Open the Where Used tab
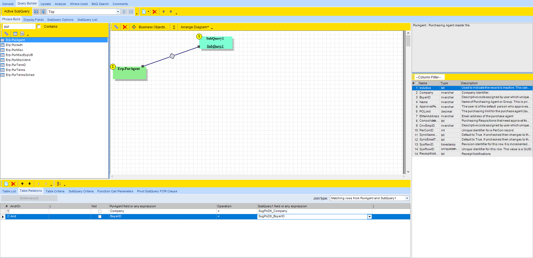The image size is (533, 258). (79, 4)
